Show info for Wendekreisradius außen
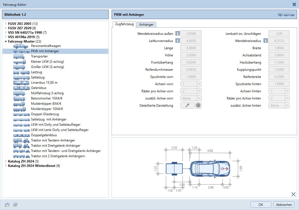 (177, 34)
